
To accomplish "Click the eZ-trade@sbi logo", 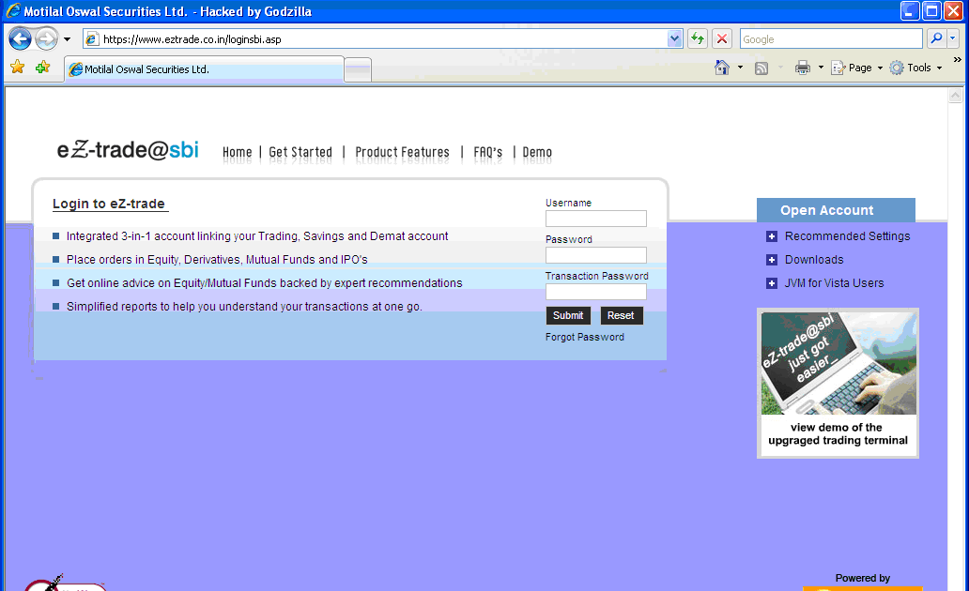I will click(x=128, y=149).
